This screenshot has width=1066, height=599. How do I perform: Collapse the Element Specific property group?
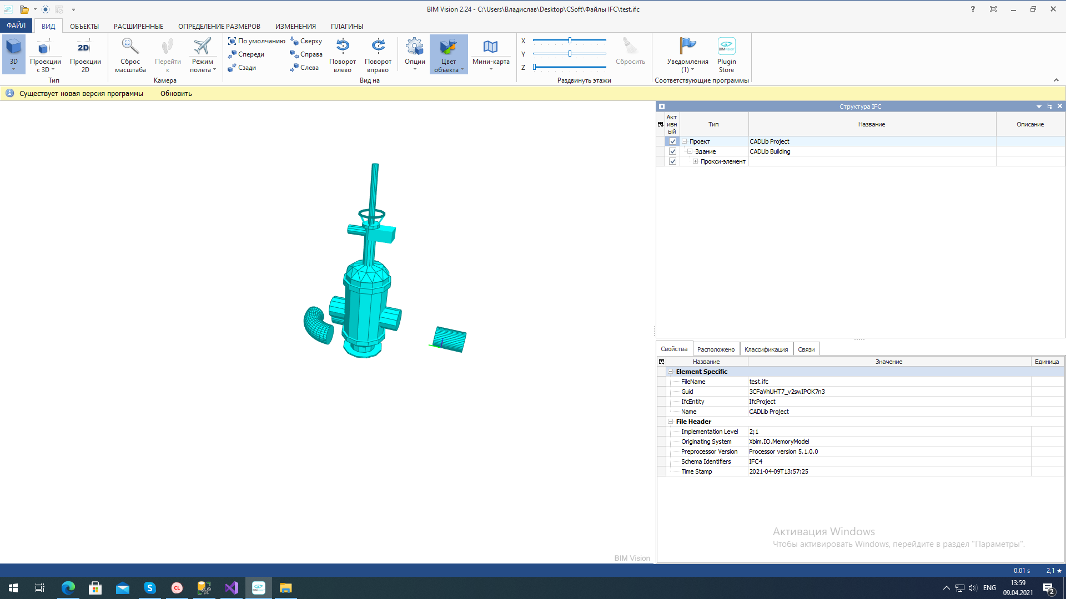pyautogui.click(x=670, y=372)
